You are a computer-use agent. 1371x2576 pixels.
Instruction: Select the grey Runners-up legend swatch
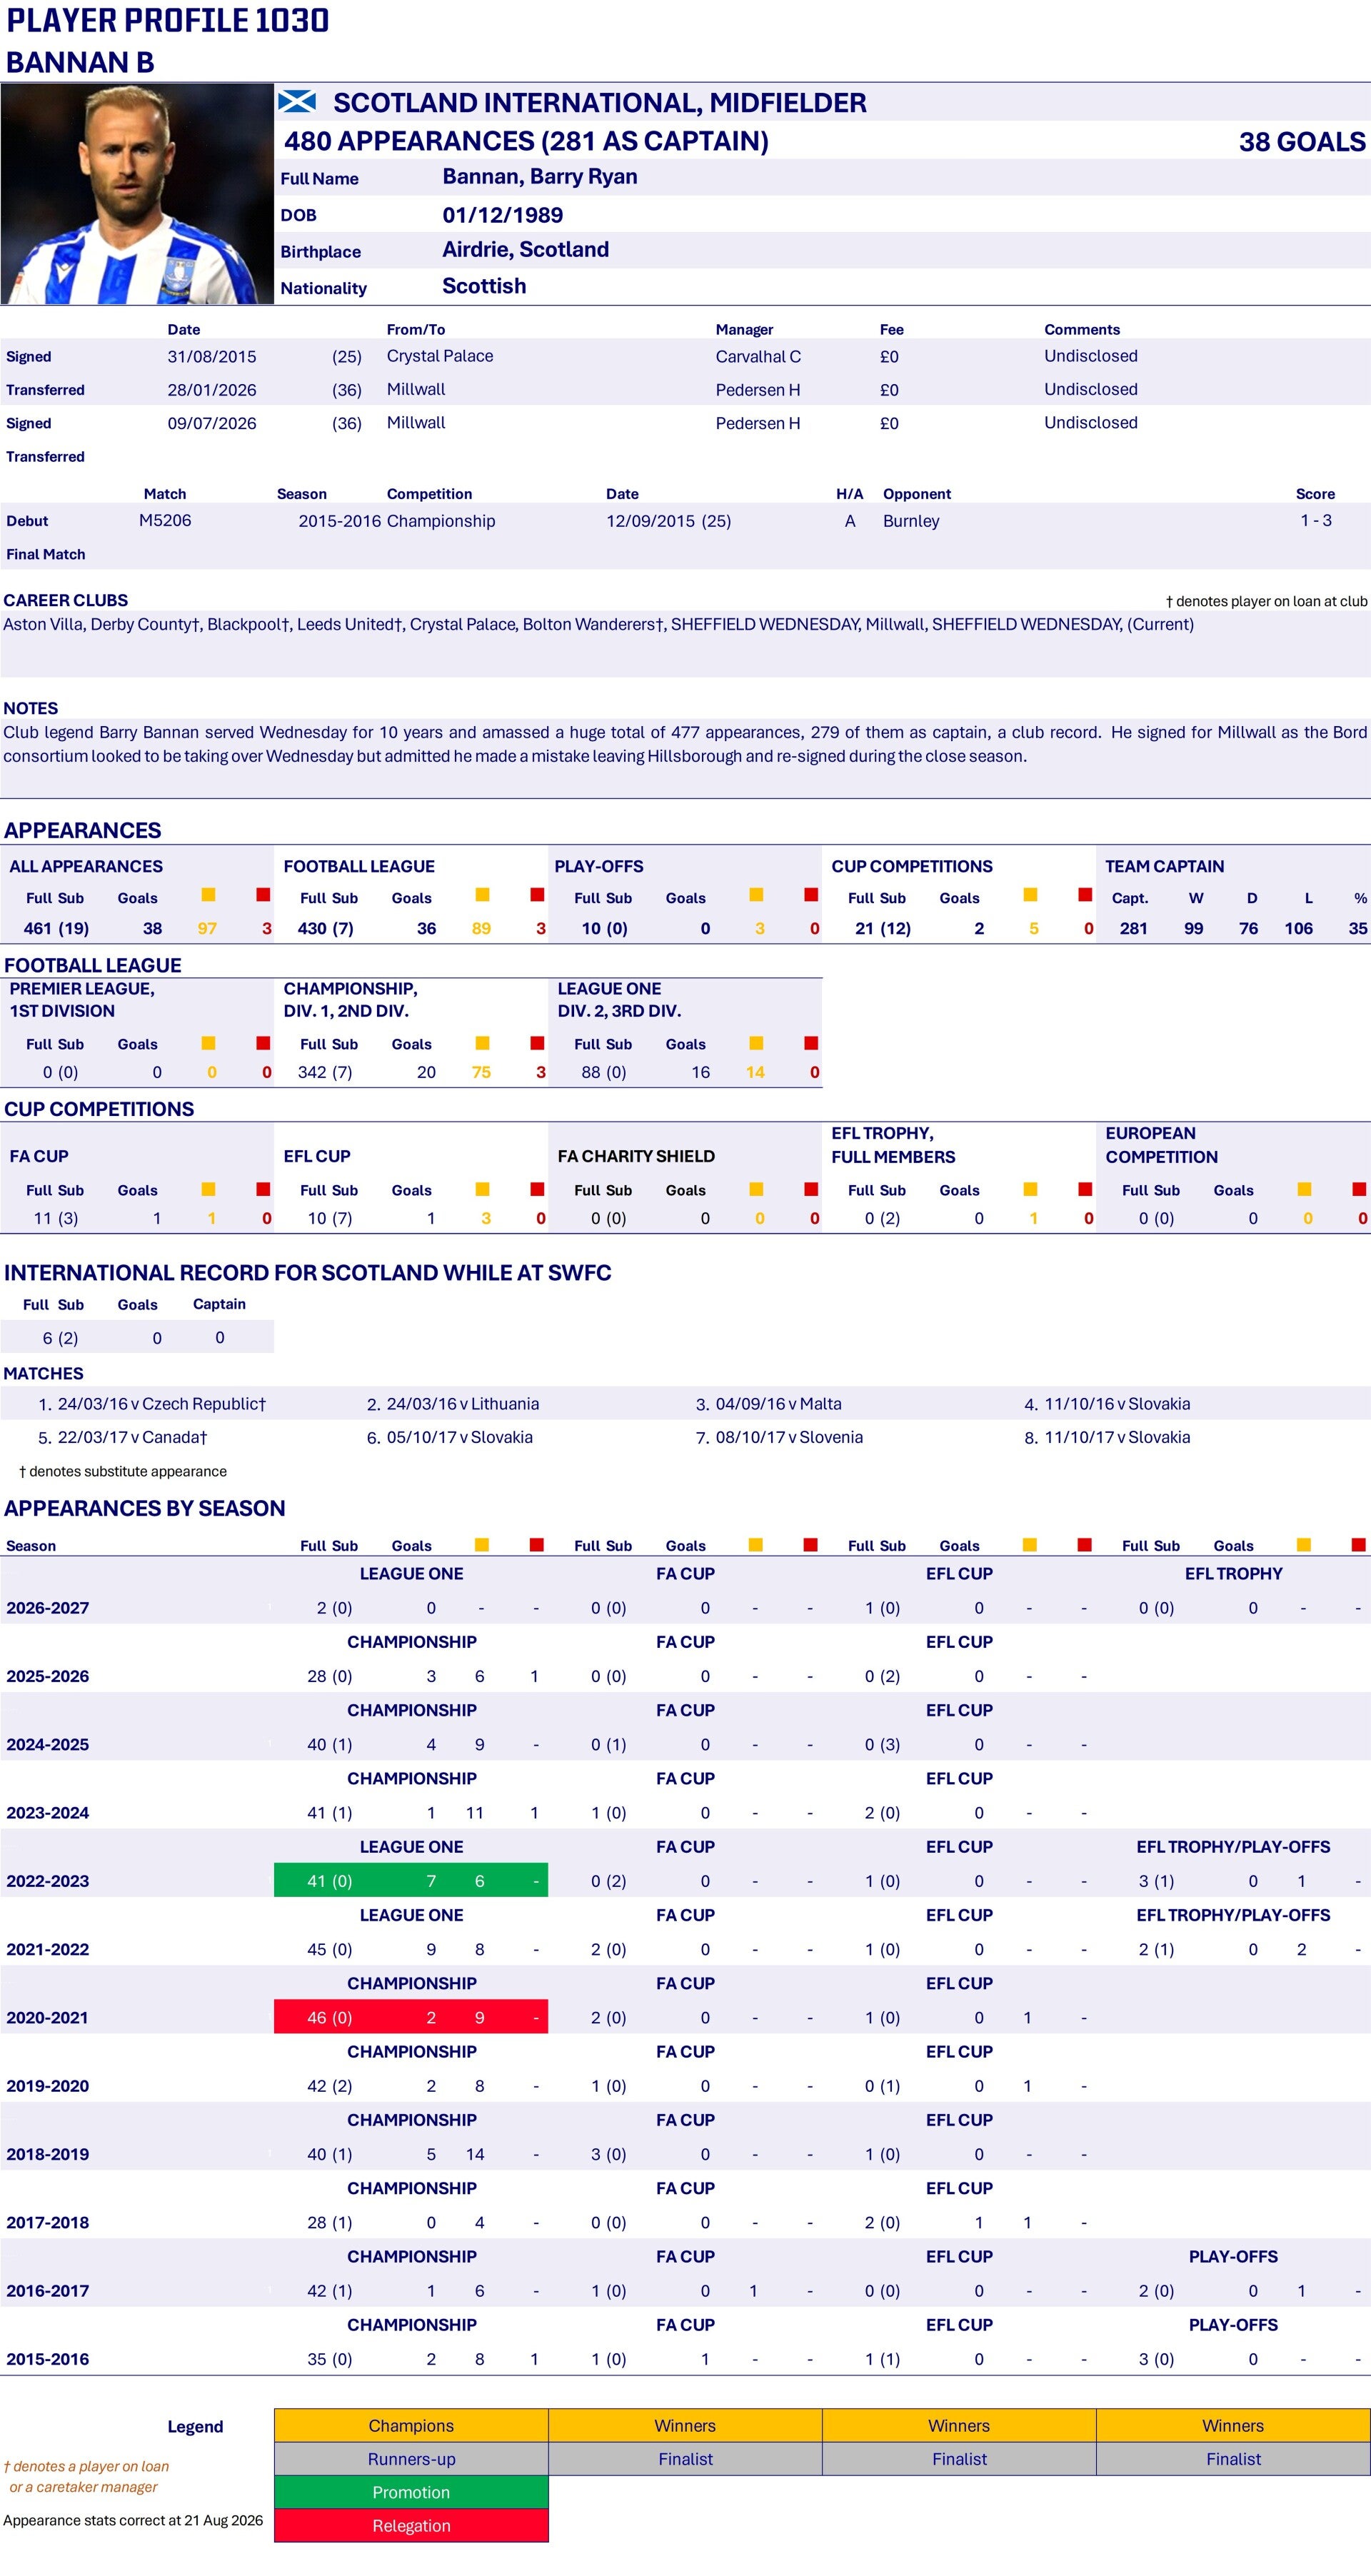[411, 2458]
